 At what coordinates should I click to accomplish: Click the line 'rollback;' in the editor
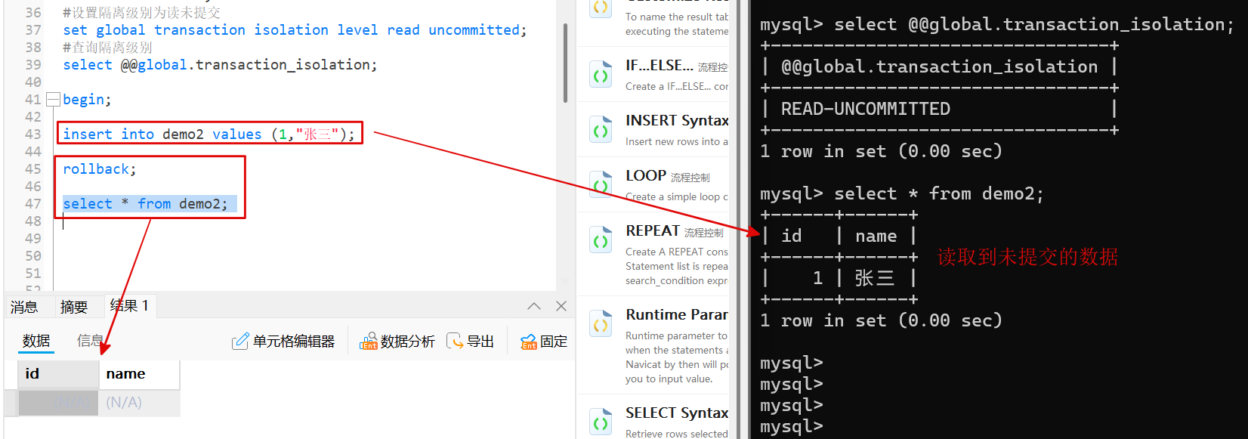point(100,168)
